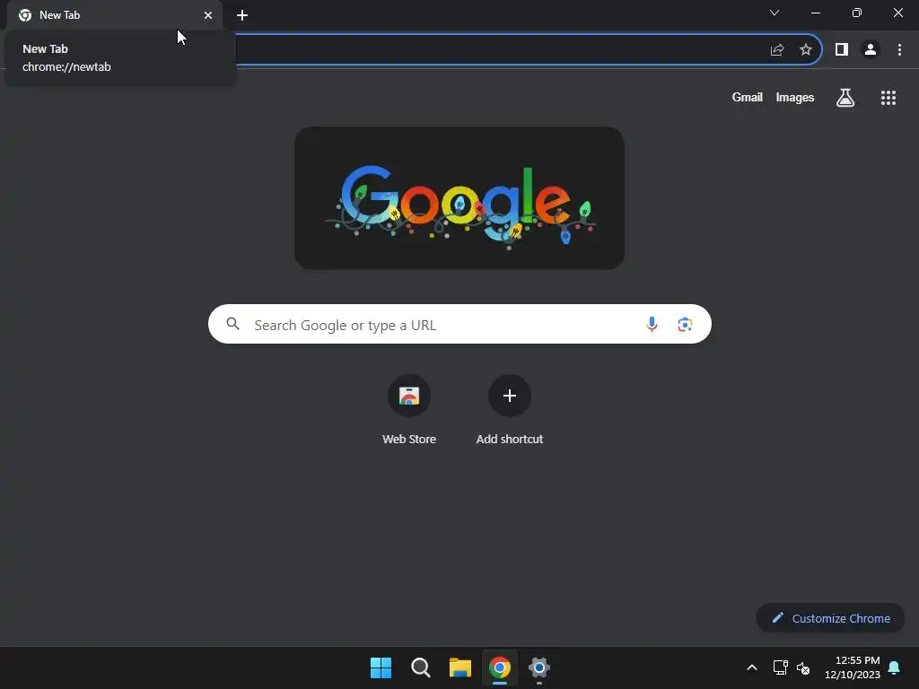
Task: Open File Explorer from the taskbar
Action: coord(460,667)
